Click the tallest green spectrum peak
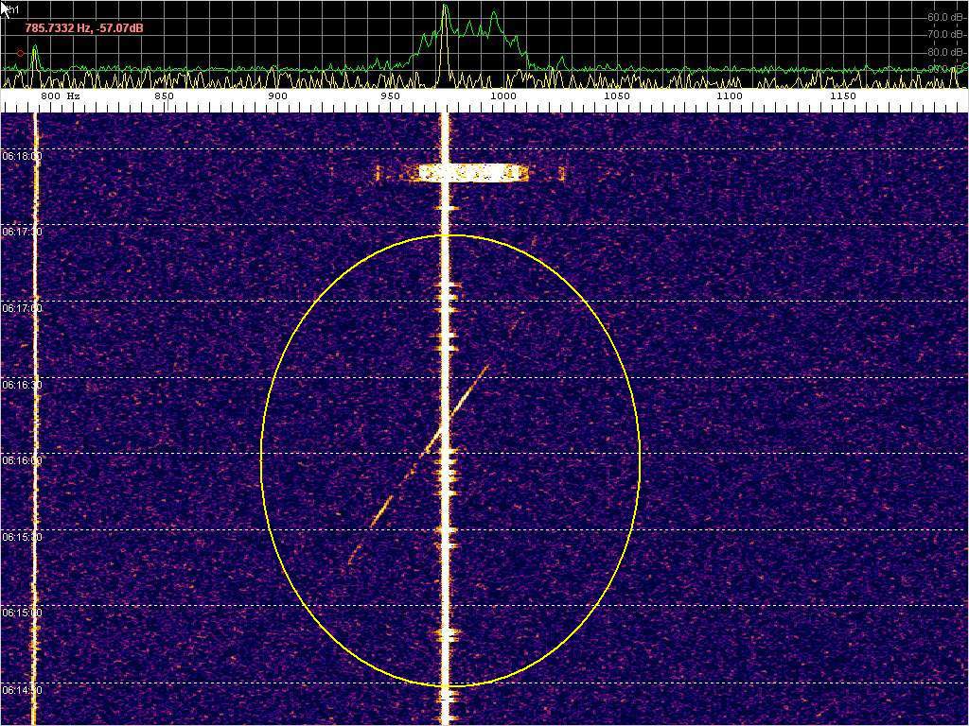The width and height of the screenshot is (969, 726). [445, 8]
